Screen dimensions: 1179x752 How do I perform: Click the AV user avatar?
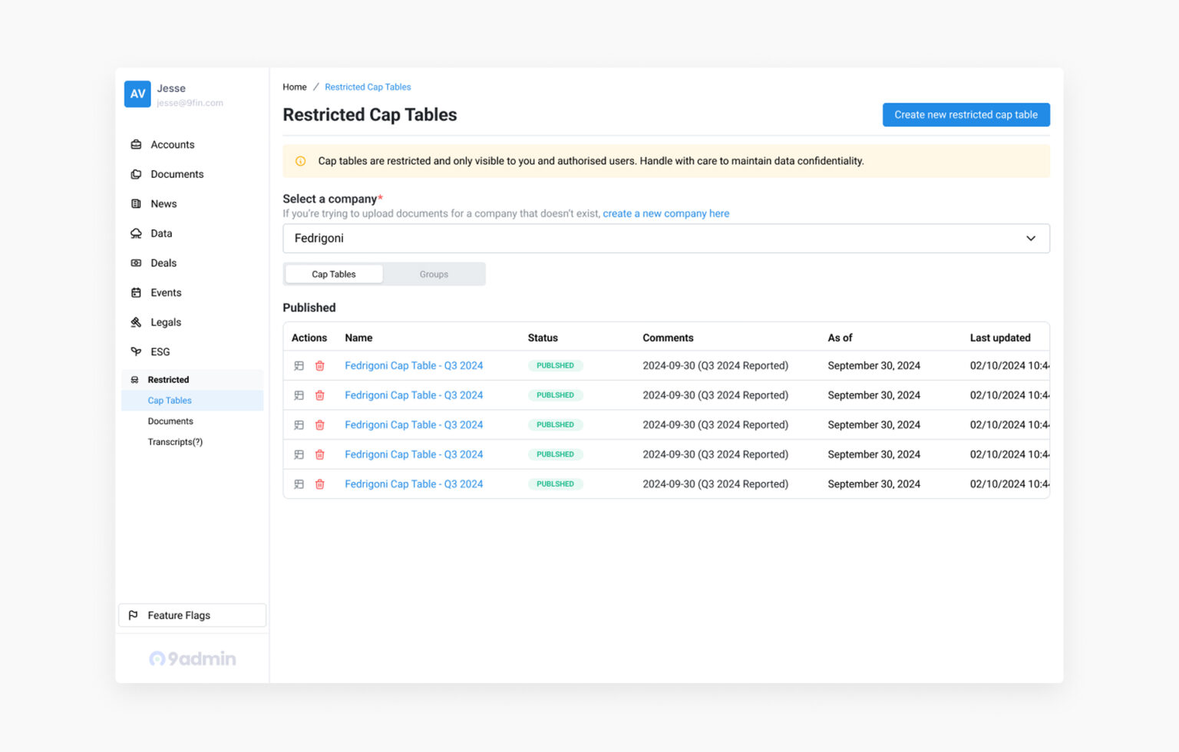click(x=137, y=94)
